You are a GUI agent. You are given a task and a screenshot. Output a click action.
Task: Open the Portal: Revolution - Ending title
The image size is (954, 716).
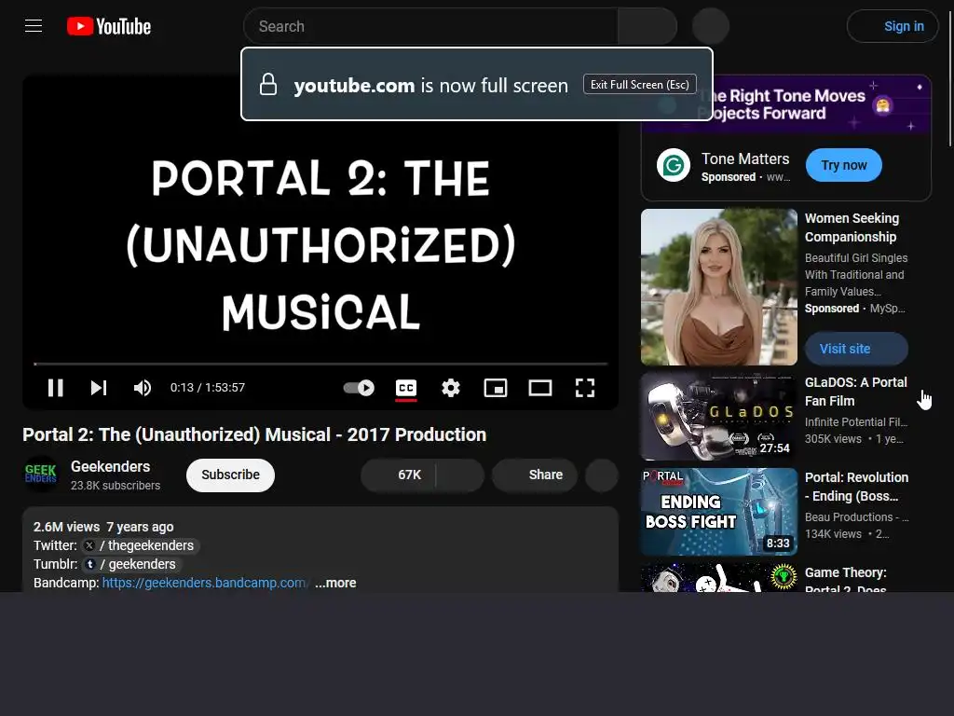857,487
